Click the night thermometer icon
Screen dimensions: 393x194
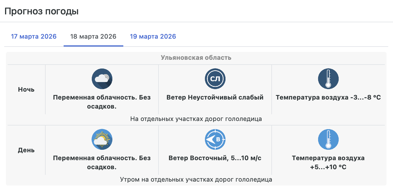[x=328, y=79]
